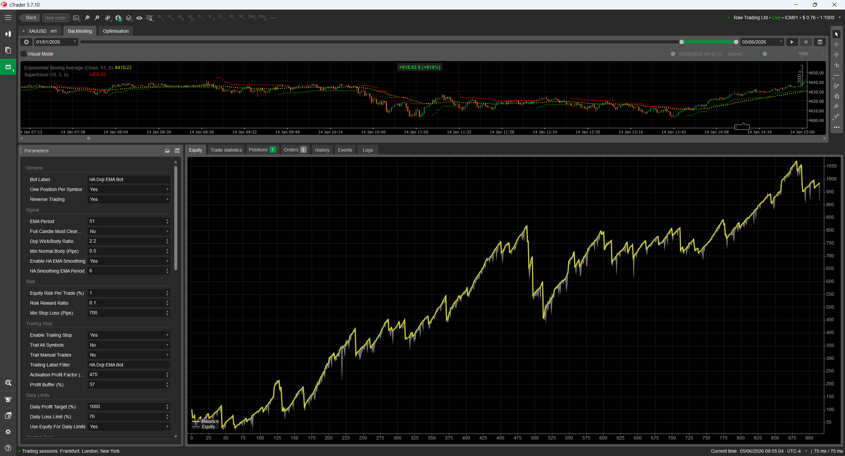Select the Fibonacci drawing tool

click(836, 117)
